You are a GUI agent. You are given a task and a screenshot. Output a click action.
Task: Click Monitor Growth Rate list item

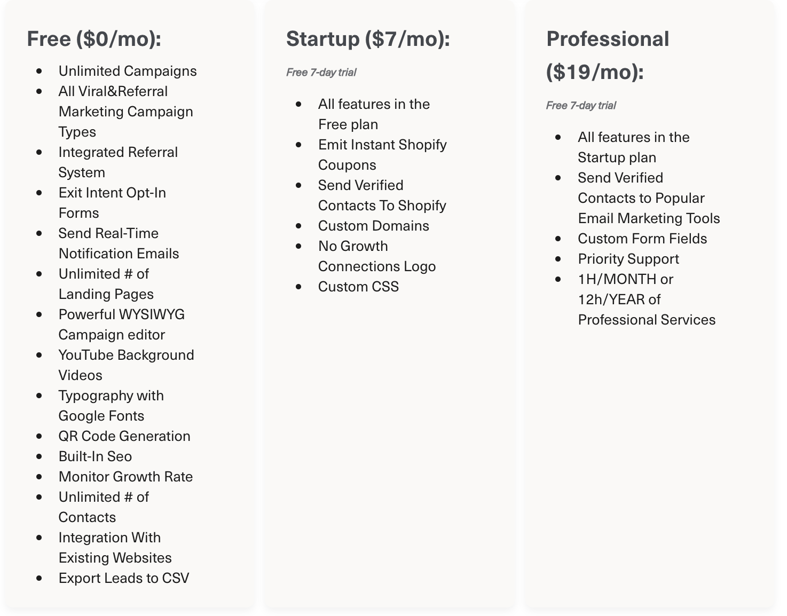125,477
